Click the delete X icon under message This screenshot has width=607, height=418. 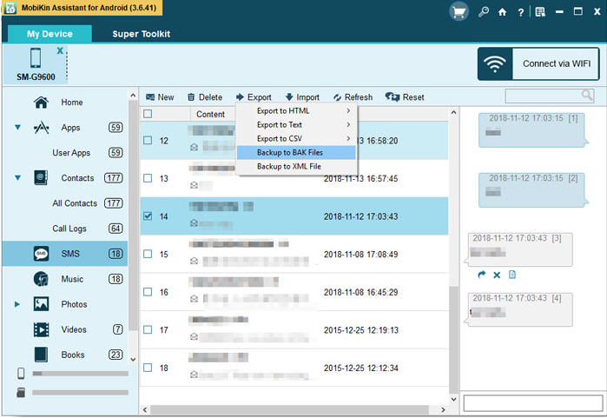[497, 275]
